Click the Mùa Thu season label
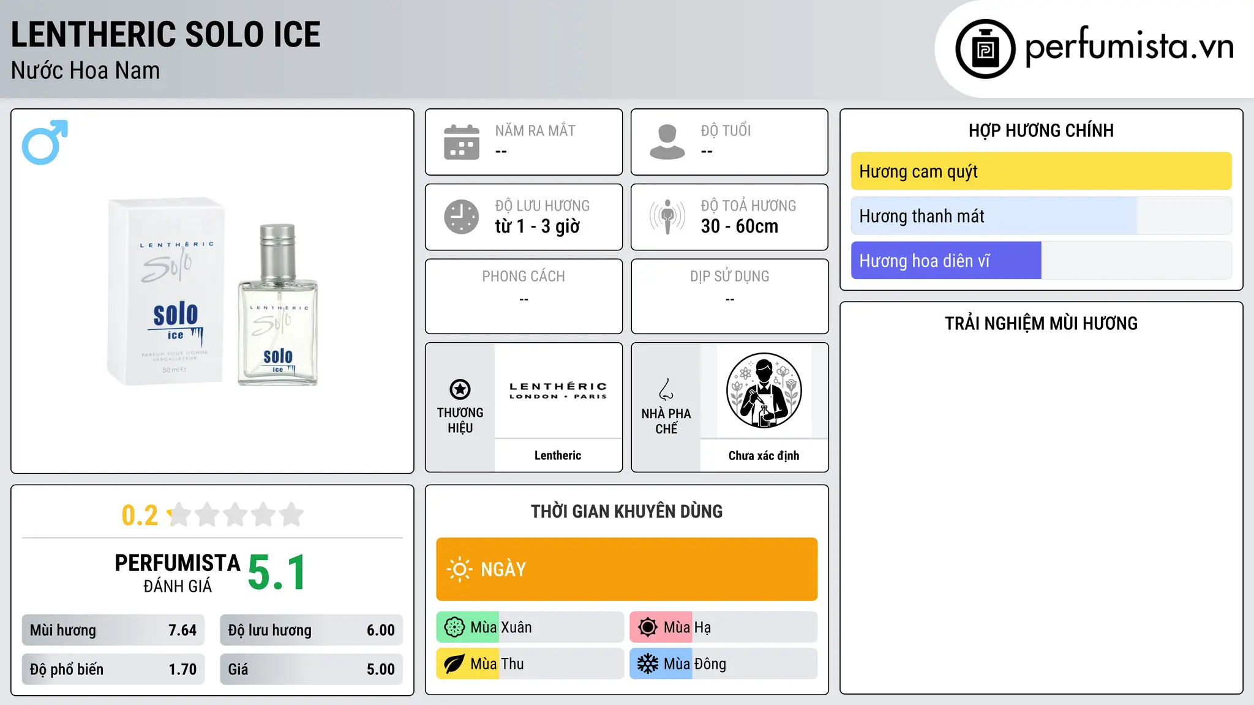 [497, 664]
